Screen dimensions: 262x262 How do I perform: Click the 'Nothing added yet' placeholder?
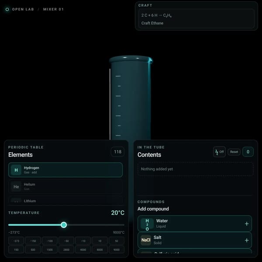(157, 169)
